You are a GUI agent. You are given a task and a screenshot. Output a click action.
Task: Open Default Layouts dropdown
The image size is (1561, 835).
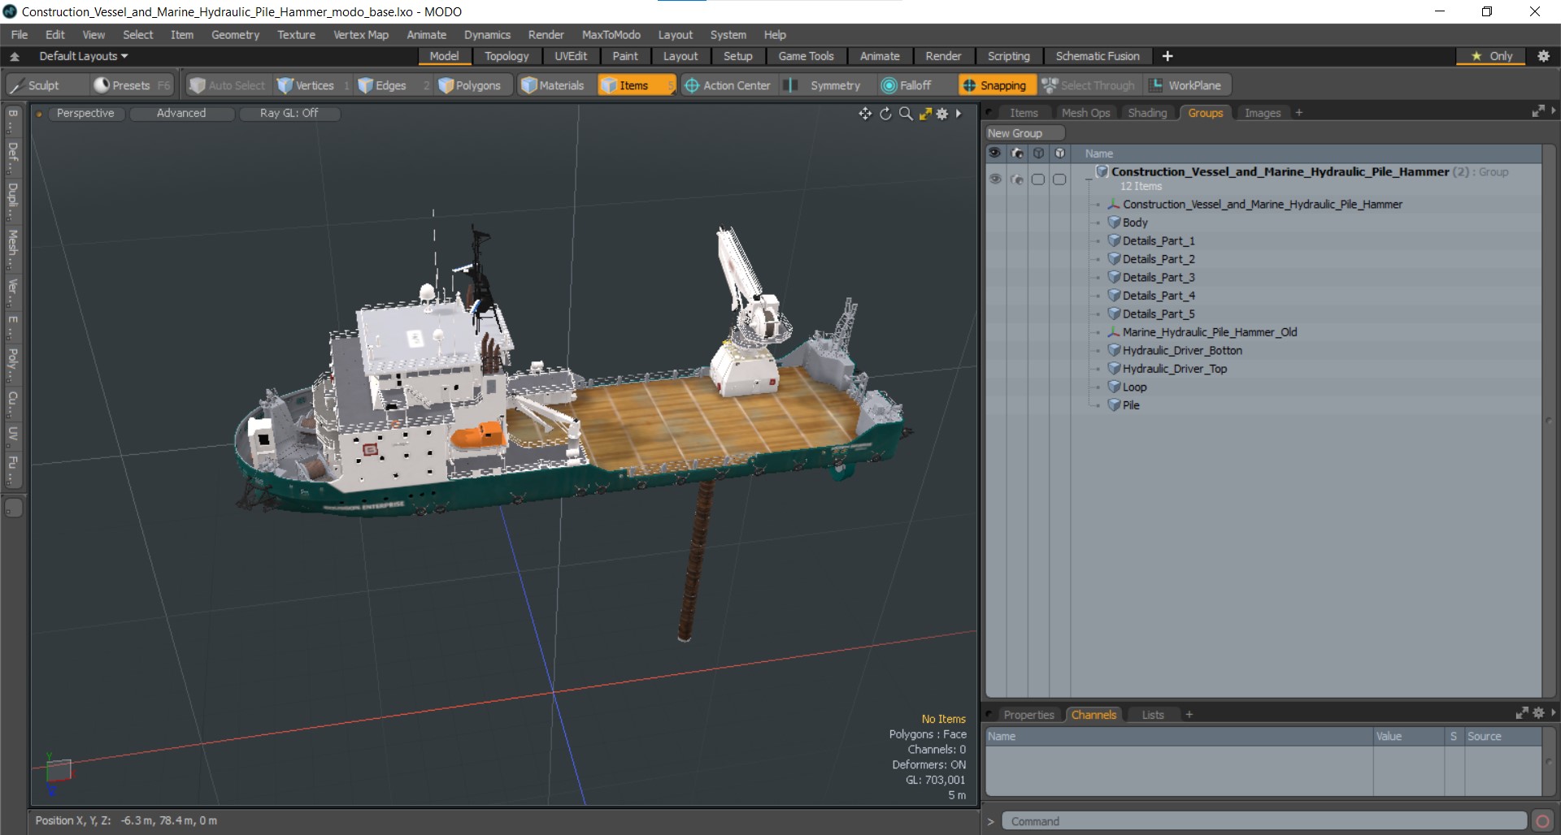tap(84, 56)
